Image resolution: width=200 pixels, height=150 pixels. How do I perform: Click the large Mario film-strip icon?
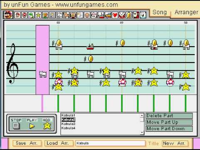tap(8, 15)
